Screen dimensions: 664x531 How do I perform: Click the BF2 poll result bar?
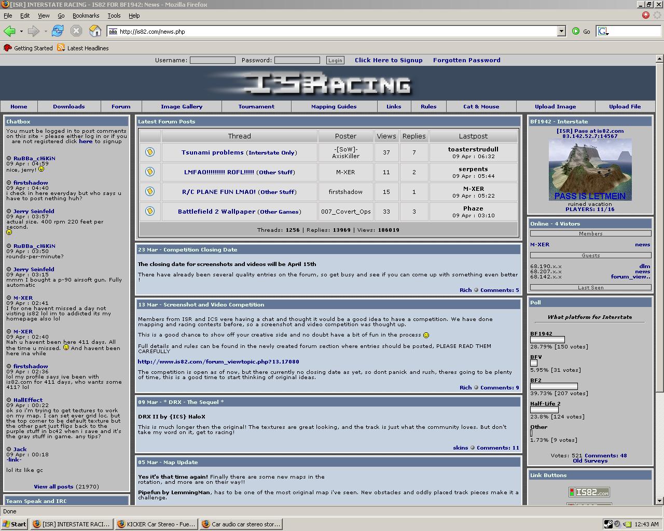coord(554,386)
